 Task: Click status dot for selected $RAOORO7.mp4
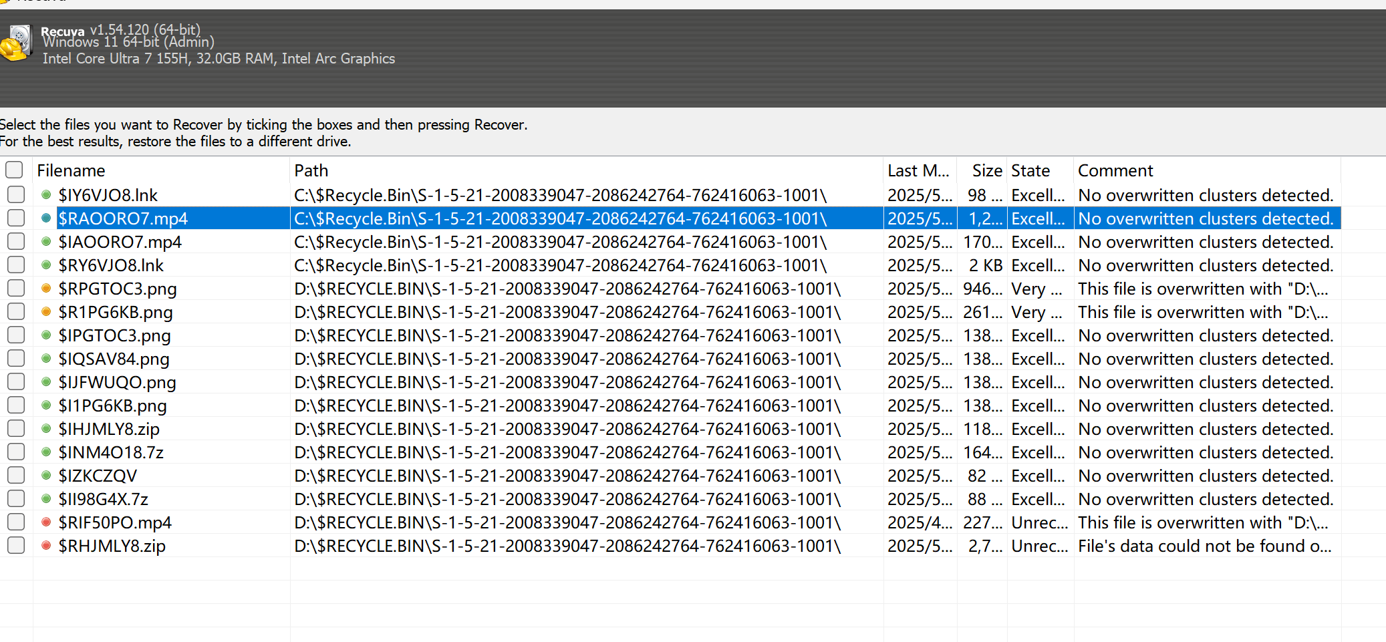click(x=46, y=218)
